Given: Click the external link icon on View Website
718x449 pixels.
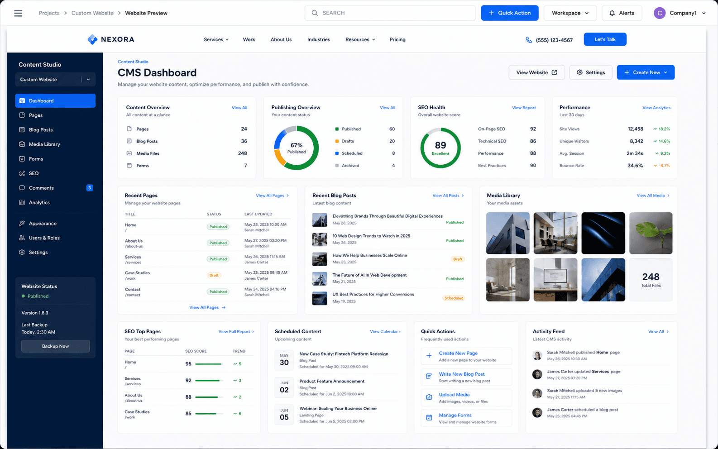Looking at the screenshot, I should (554, 72).
